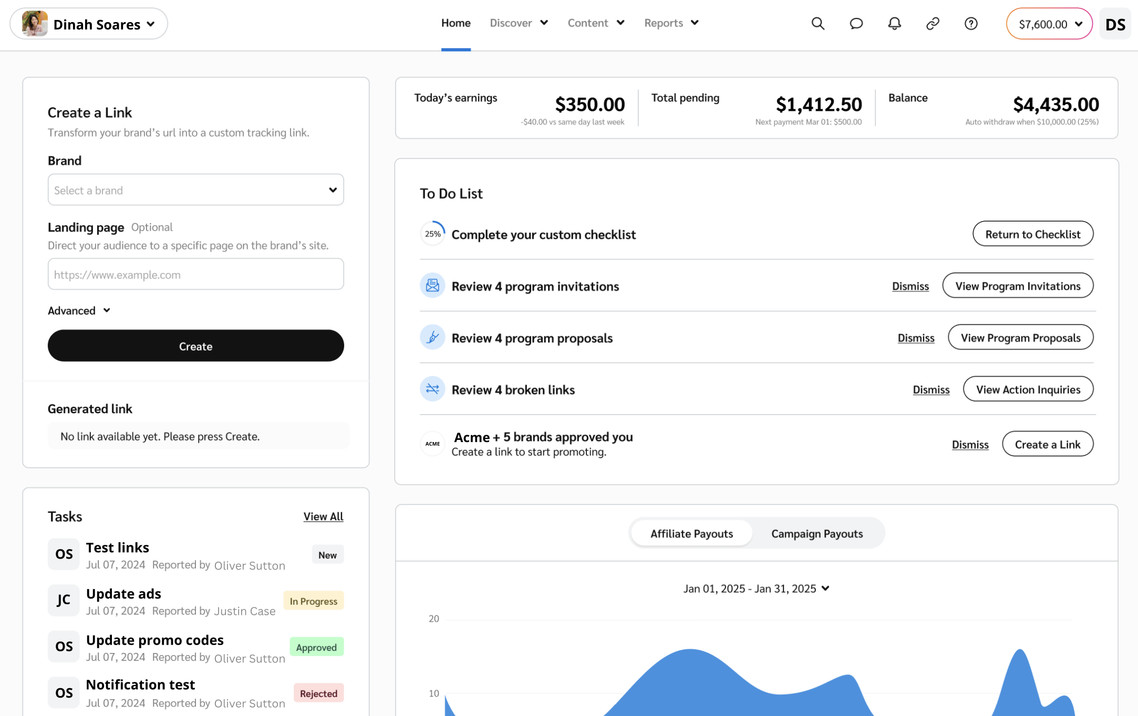
Task: Open the search icon in header
Action: click(x=818, y=24)
